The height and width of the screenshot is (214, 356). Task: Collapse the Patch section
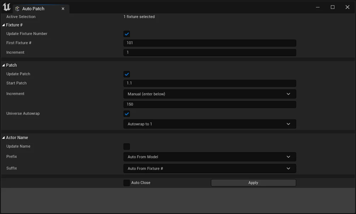point(4,65)
